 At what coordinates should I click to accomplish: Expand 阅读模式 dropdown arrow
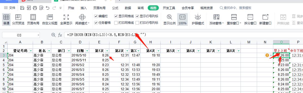point(89,23)
